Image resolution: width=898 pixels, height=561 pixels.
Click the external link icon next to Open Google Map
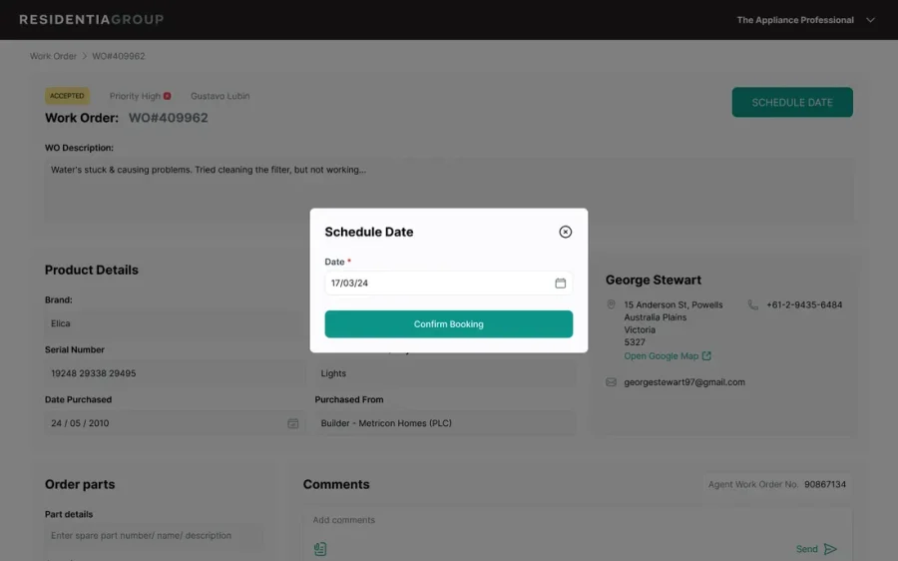click(706, 355)
